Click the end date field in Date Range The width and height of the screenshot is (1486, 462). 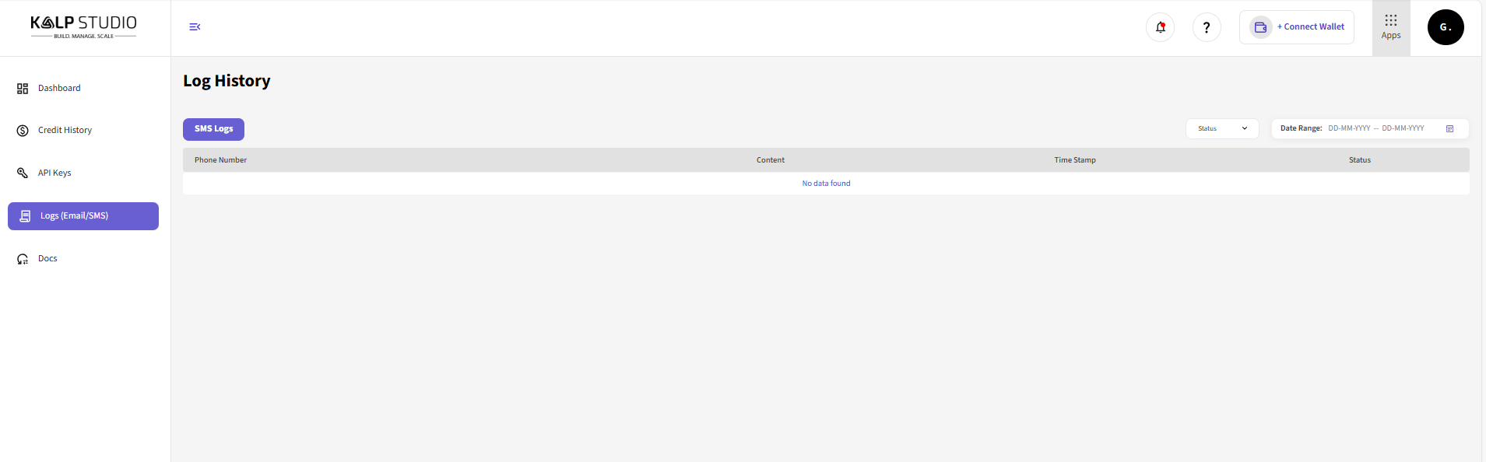click(1403, 129)
